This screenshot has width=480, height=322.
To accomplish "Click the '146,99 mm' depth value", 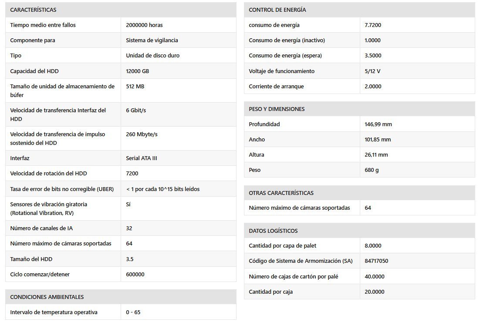I will pos(378,124).
